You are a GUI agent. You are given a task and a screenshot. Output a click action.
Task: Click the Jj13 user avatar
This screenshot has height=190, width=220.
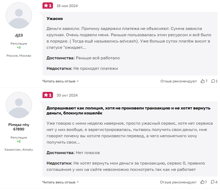tap(19, 15)
